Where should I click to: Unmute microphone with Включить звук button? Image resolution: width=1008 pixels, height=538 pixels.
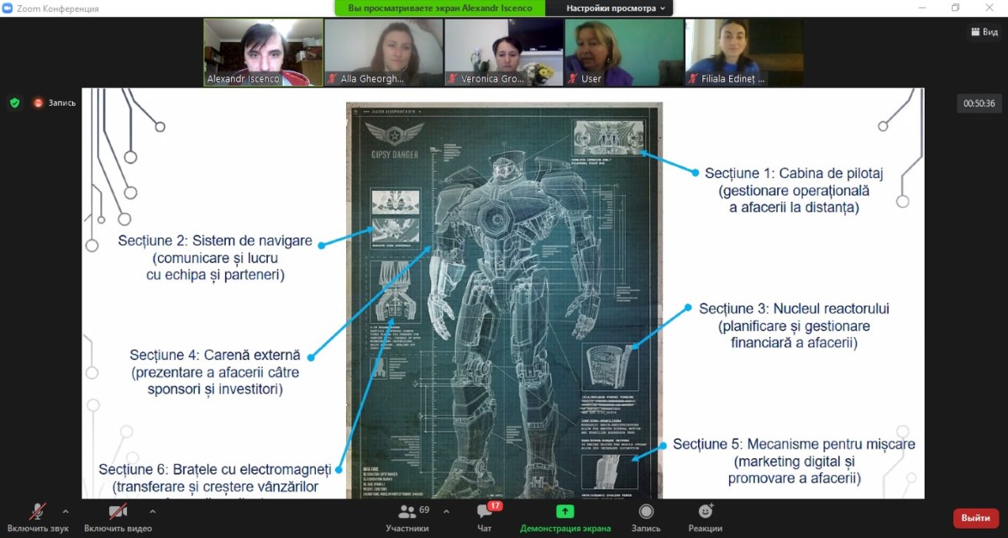click(38, 517)
